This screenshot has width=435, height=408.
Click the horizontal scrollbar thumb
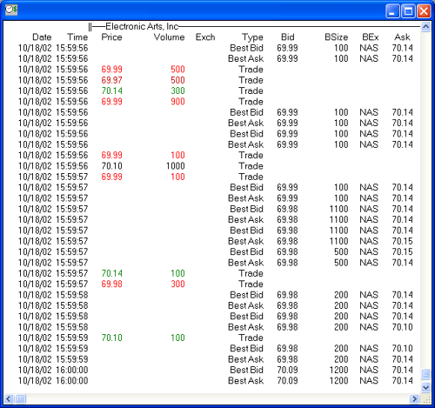[x=20, y=398]
